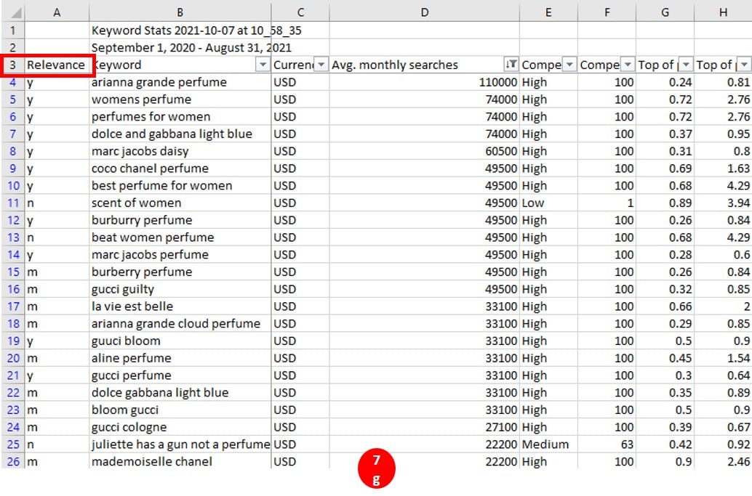Select column C by its header
752x496 pixels.
(x=300, y=12)
